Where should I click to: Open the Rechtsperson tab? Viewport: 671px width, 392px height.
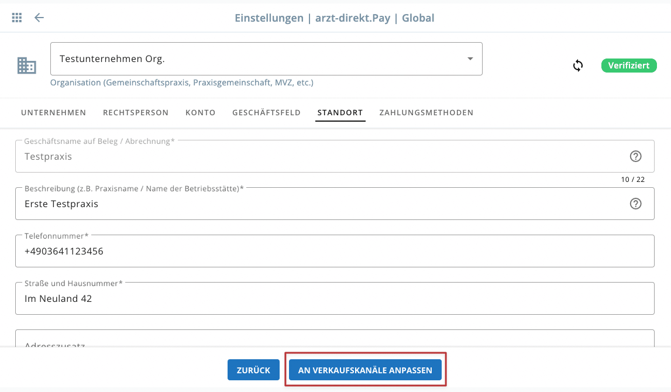tap(136, 112)
